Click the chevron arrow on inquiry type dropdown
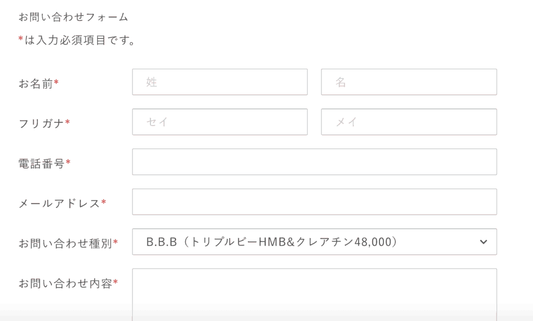 point(483,242)
